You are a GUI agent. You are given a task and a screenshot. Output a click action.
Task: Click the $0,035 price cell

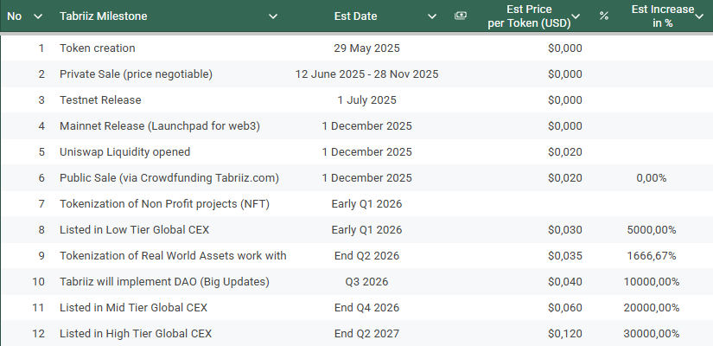pos(564,256)
